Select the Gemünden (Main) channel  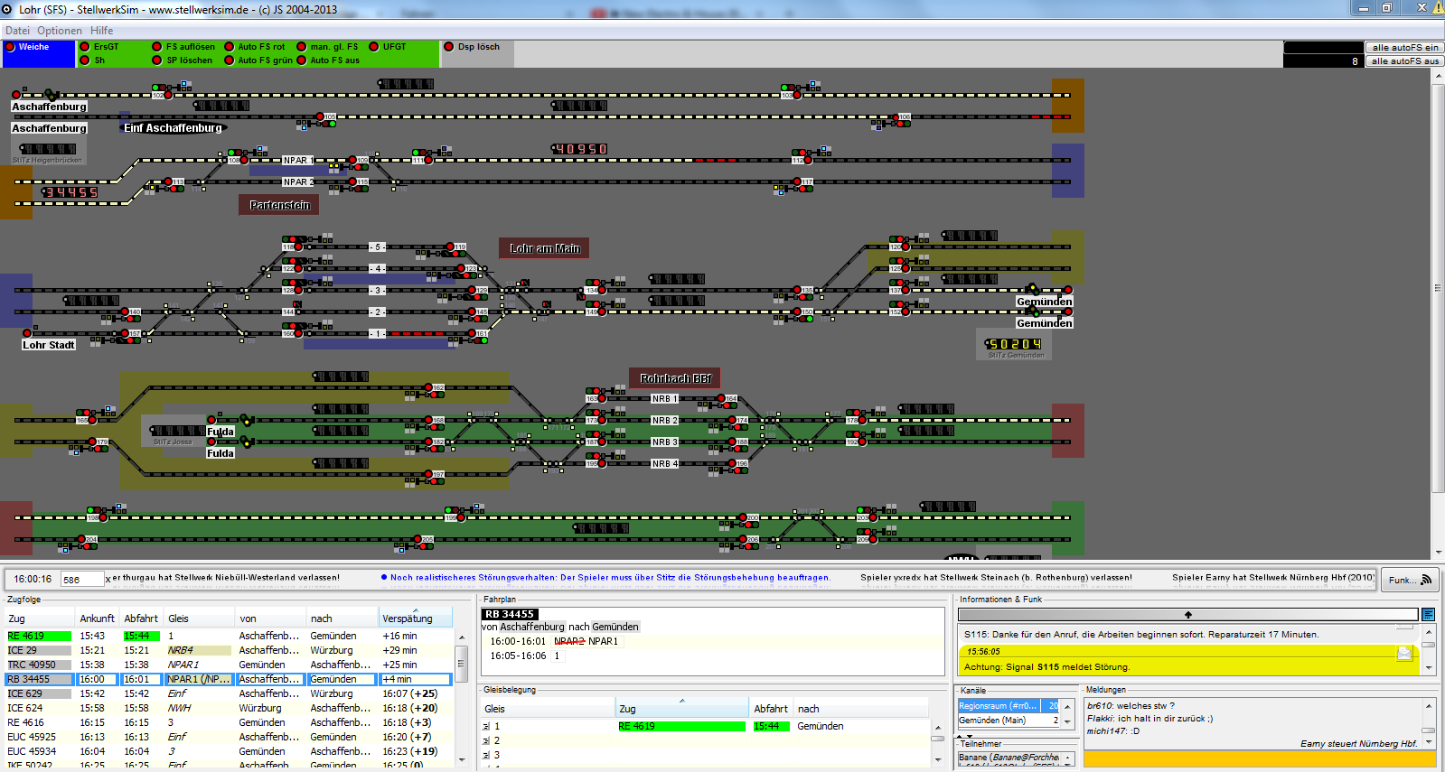992,721
